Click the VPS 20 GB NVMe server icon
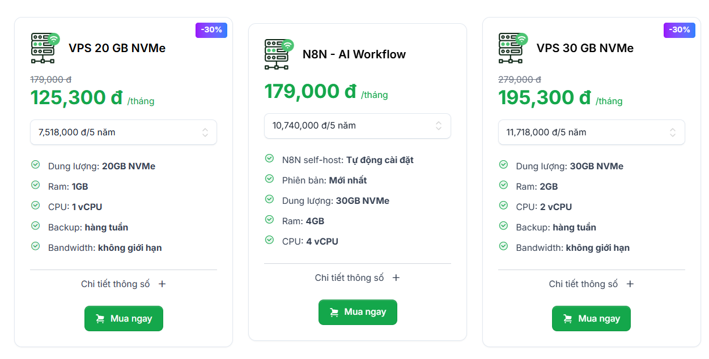The height and width of the screenshot is (359, 709). point(45,48)
